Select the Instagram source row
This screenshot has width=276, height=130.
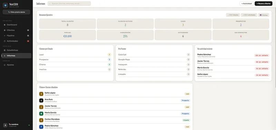(x=154, y=65)
